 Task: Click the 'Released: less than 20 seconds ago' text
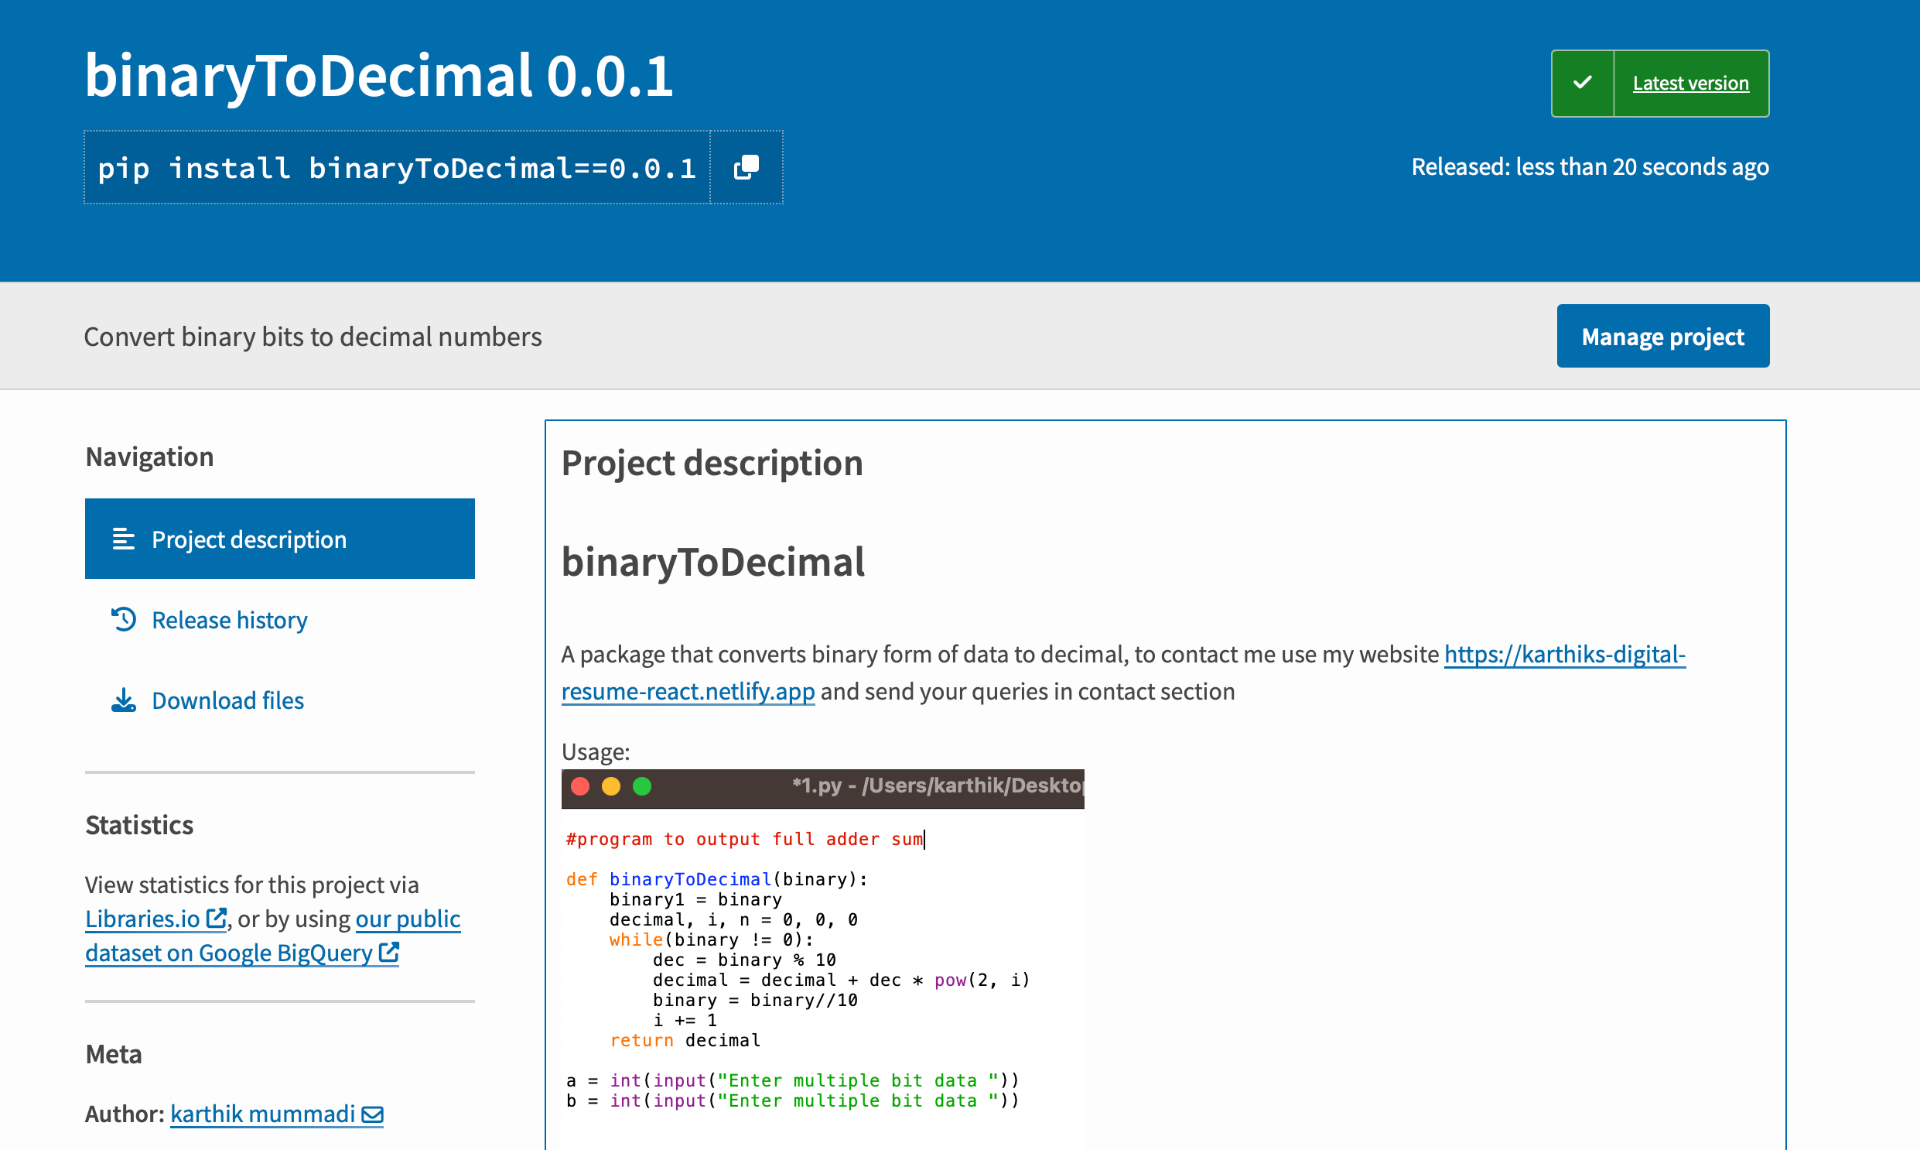(x=1590, y=166)
